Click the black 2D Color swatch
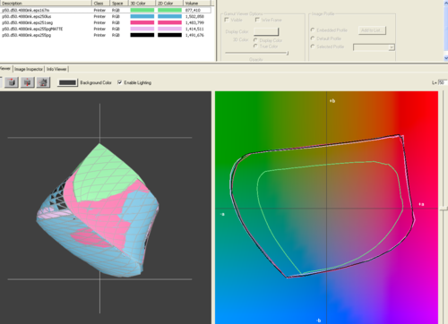The width and height of the screenshot is (448, 324). [x=169, y=35]
